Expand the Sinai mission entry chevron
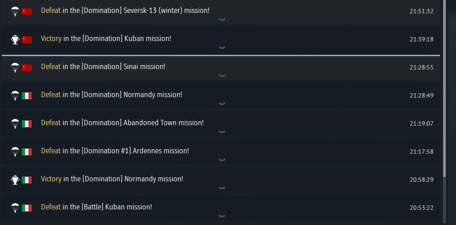 [222, 76]
